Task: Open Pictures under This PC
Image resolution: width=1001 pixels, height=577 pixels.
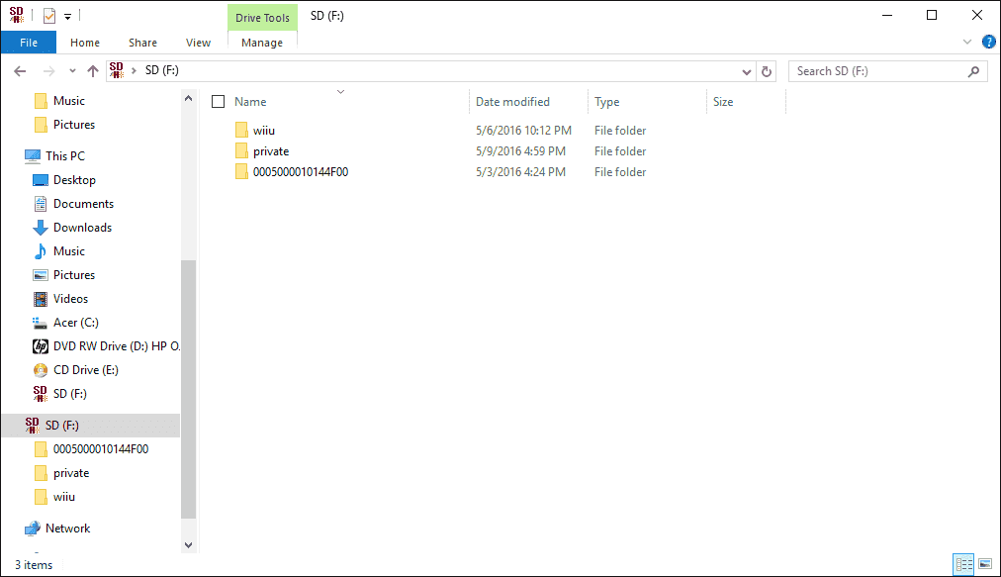Action: click(x=74, y=275)
